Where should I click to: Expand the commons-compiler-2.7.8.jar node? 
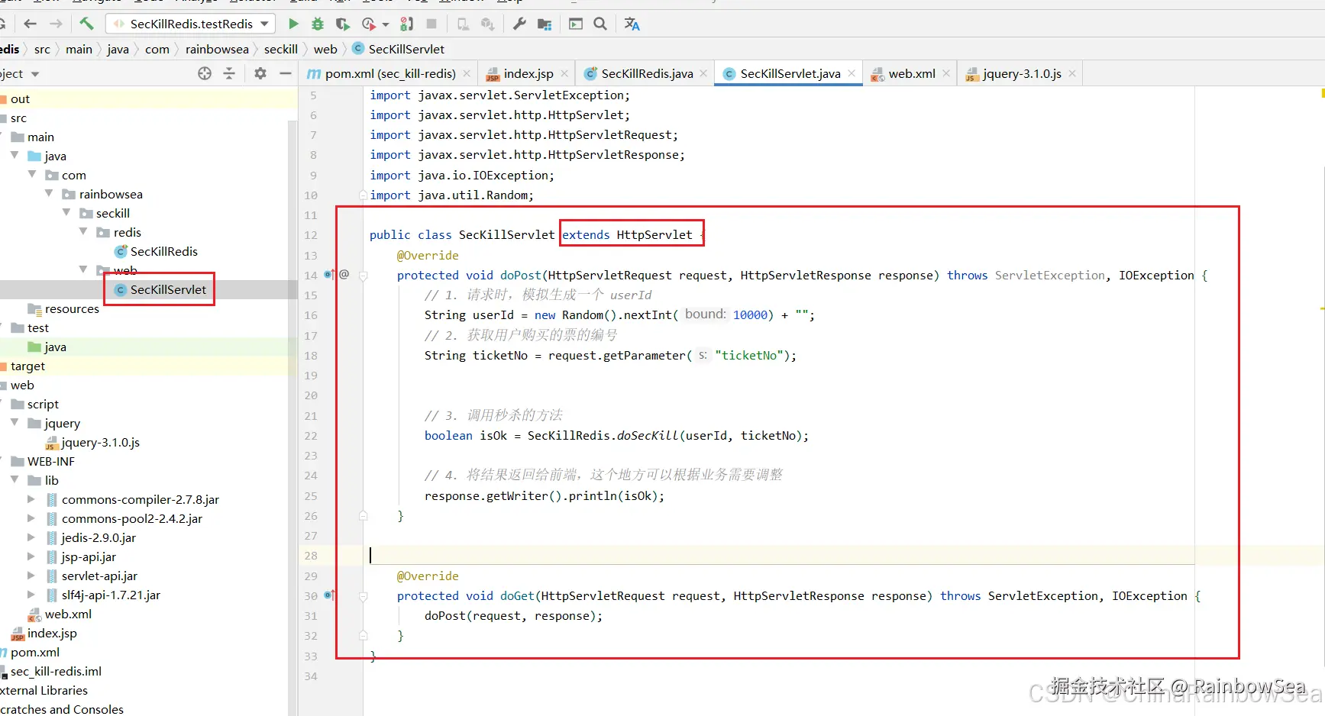[31, 499]
